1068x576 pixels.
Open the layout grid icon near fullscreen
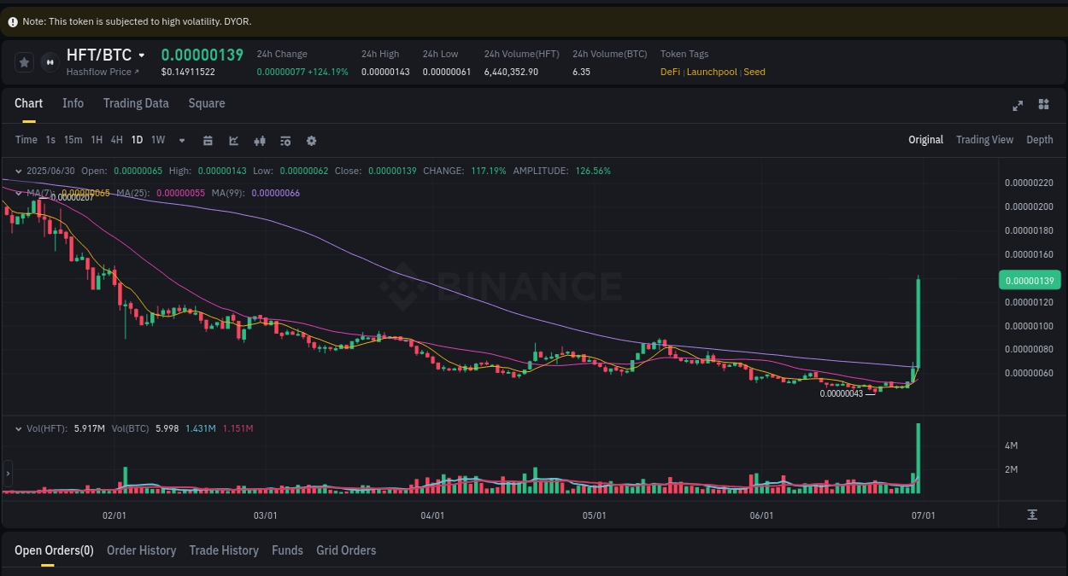click(1043, 104)
